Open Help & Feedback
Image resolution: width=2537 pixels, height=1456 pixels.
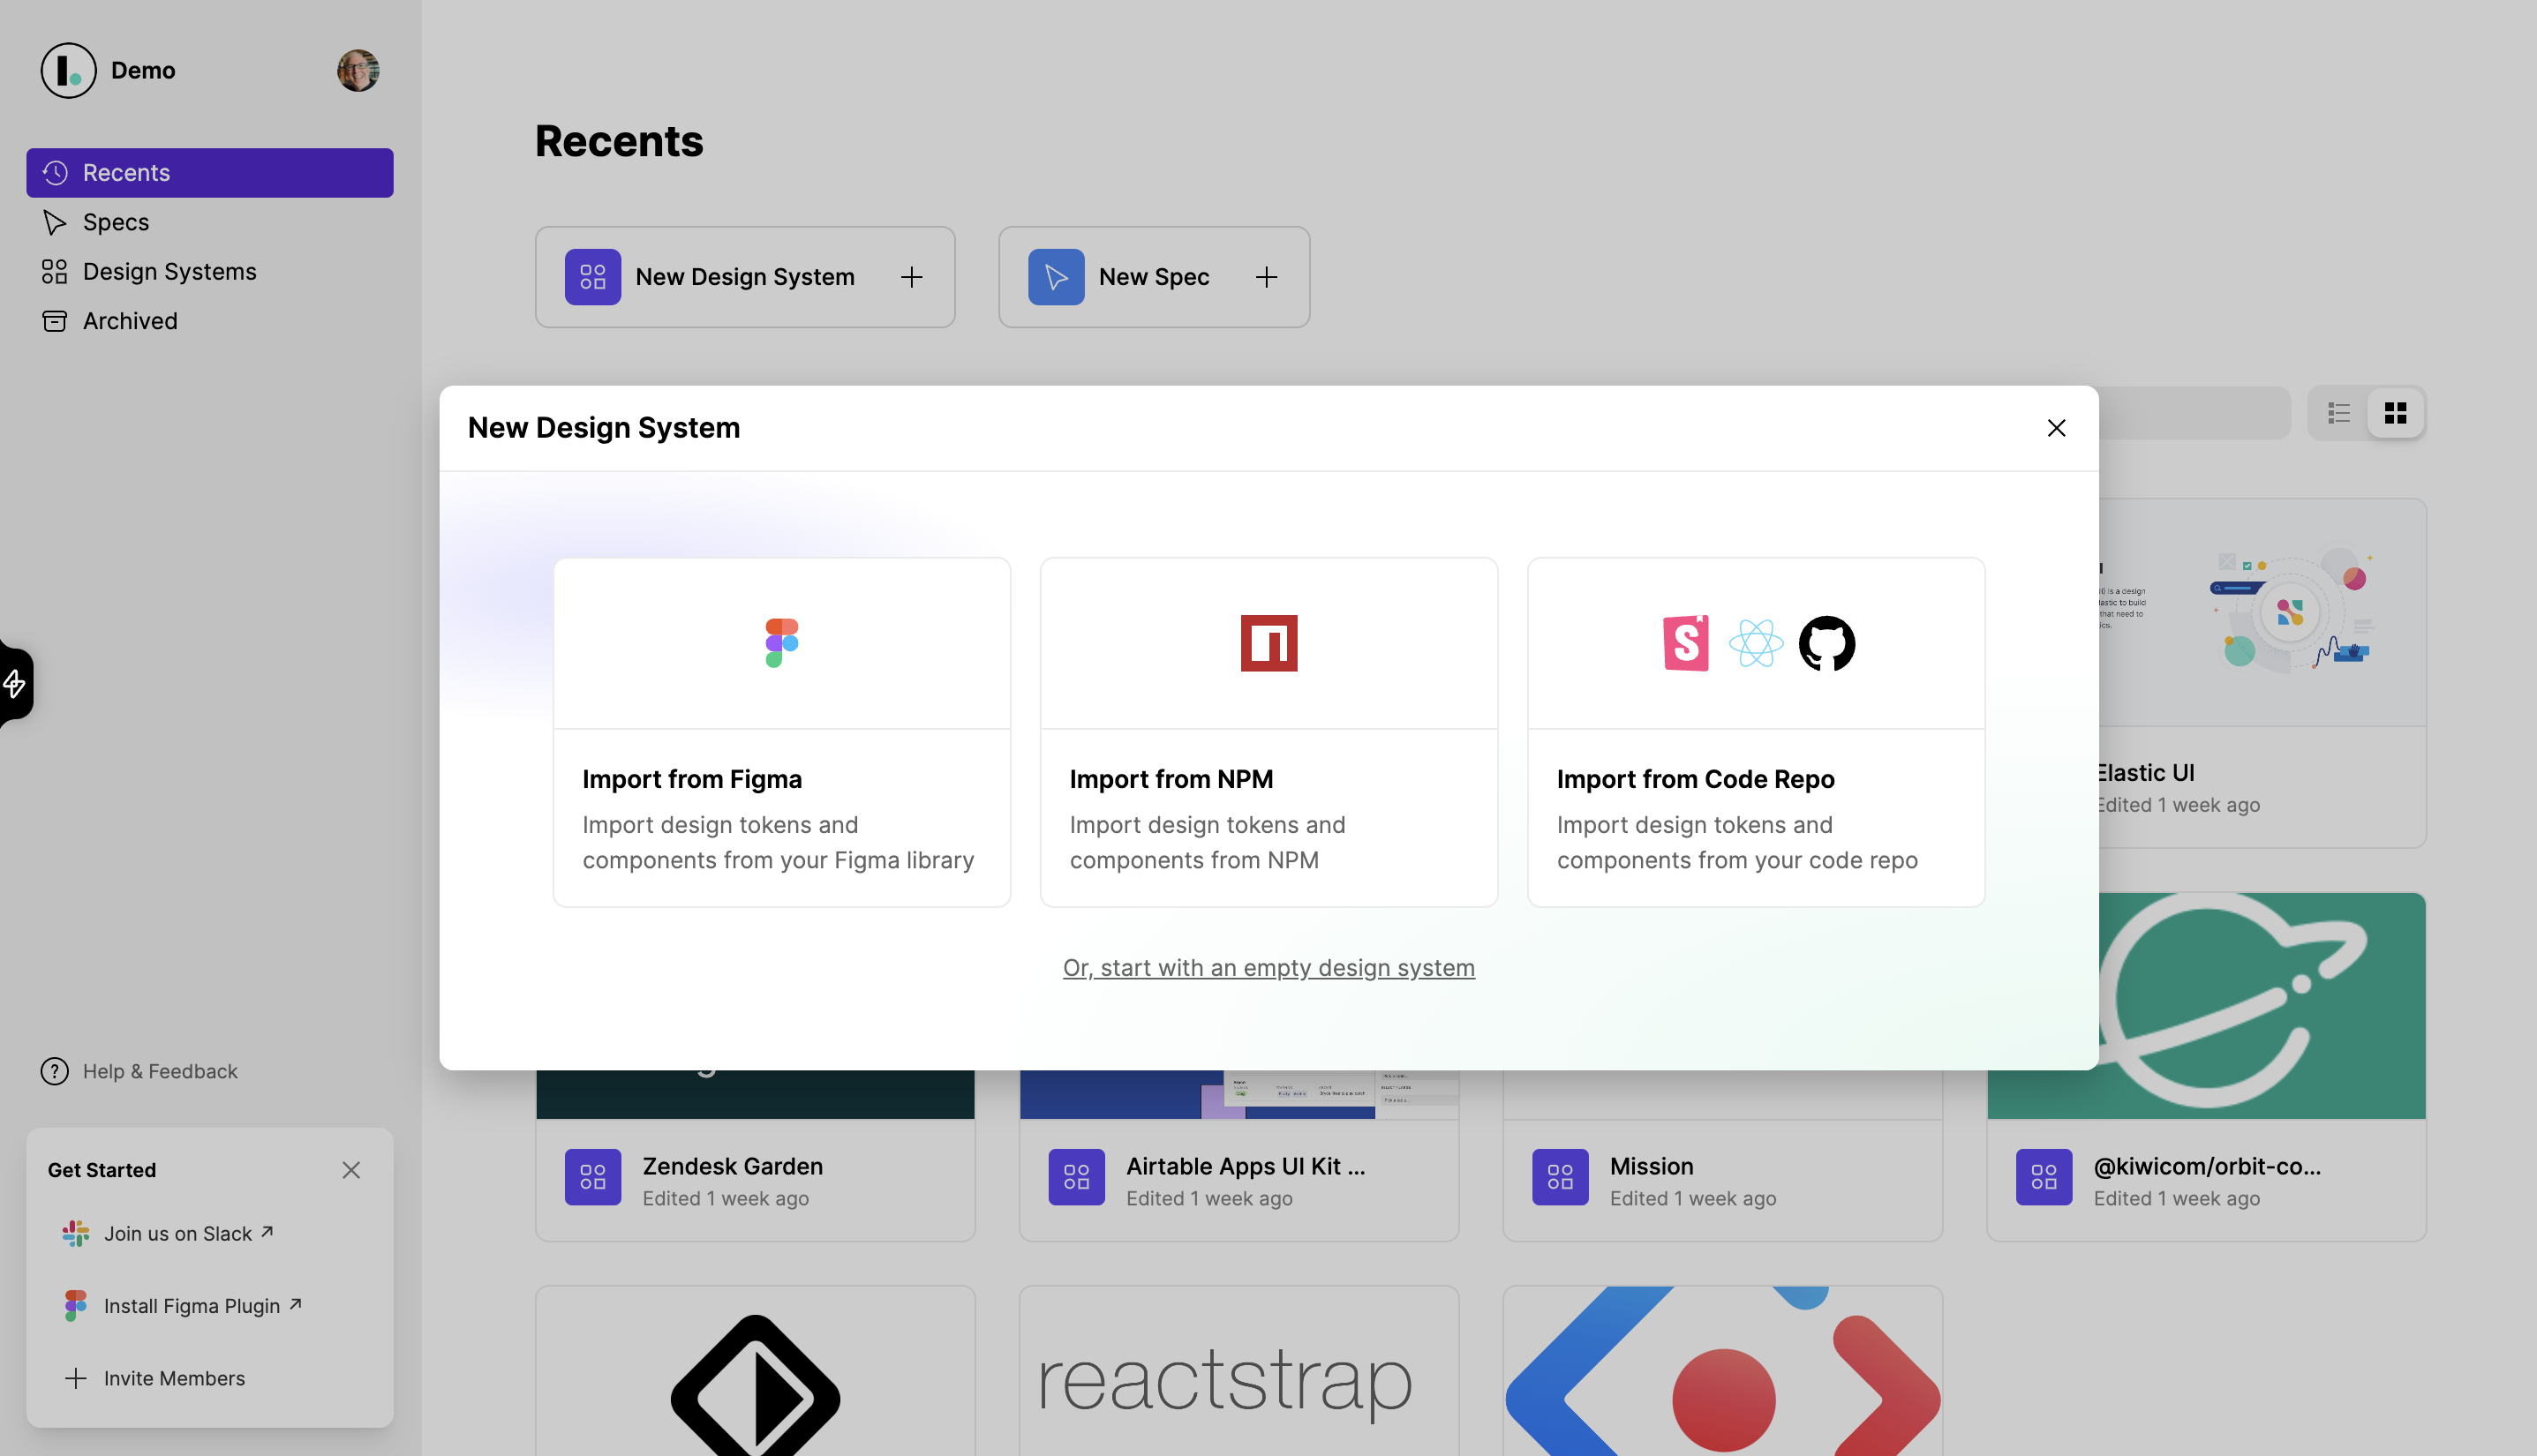(139, 1071)
